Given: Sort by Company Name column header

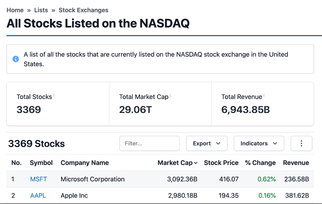Looking at the screenshot, I should [85, 163].
